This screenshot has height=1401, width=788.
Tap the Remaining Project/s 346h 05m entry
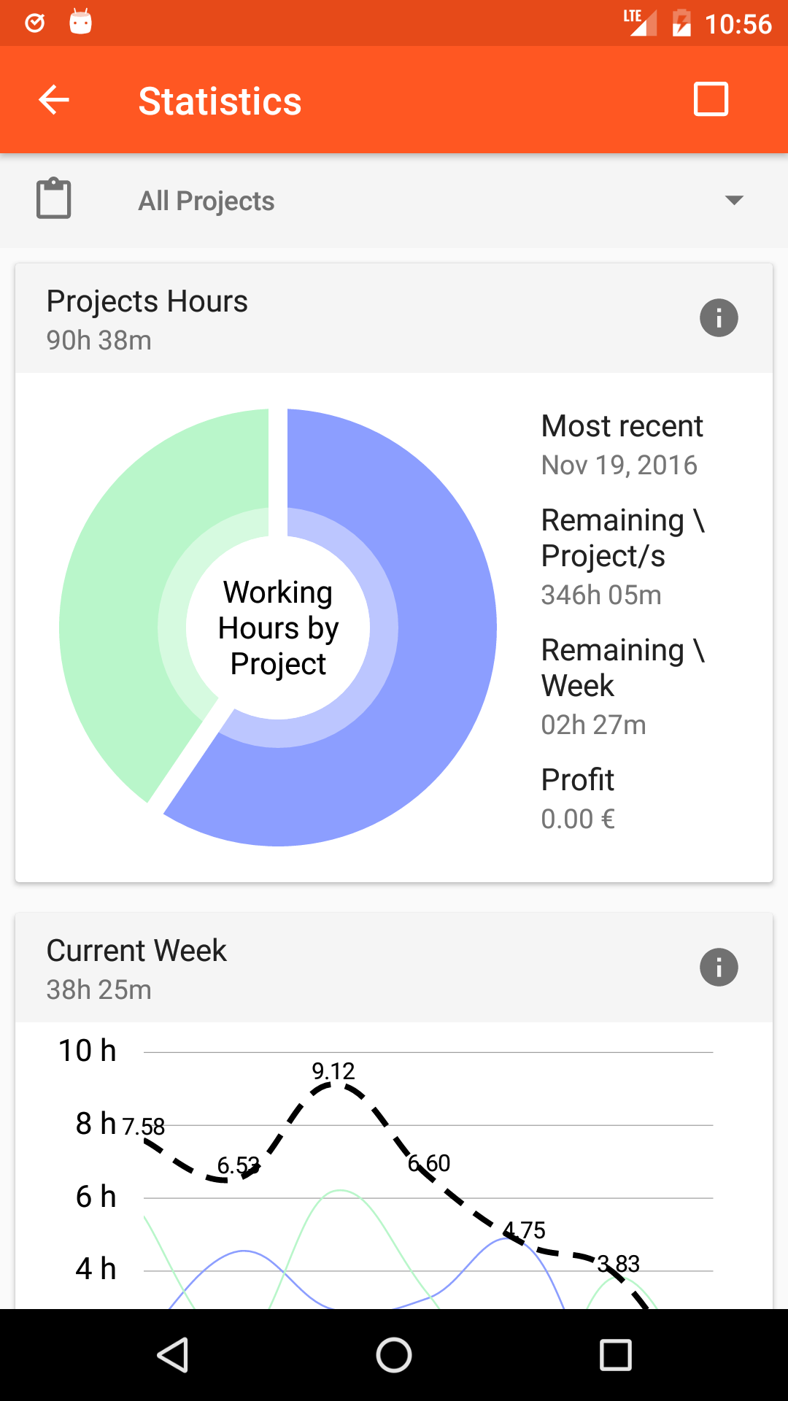[x=622, y=556]
